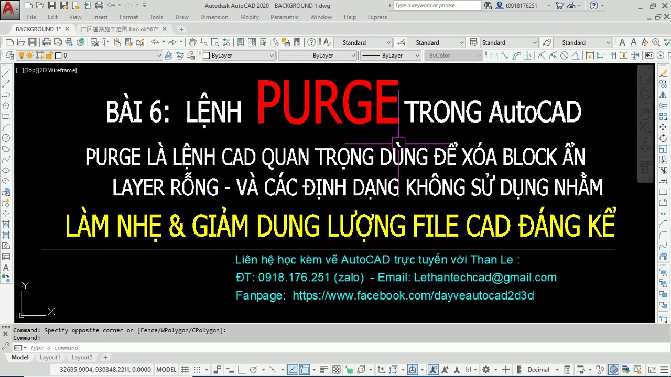
Task: Click the MODEL space button in status bar
Action: coord(166,370)
